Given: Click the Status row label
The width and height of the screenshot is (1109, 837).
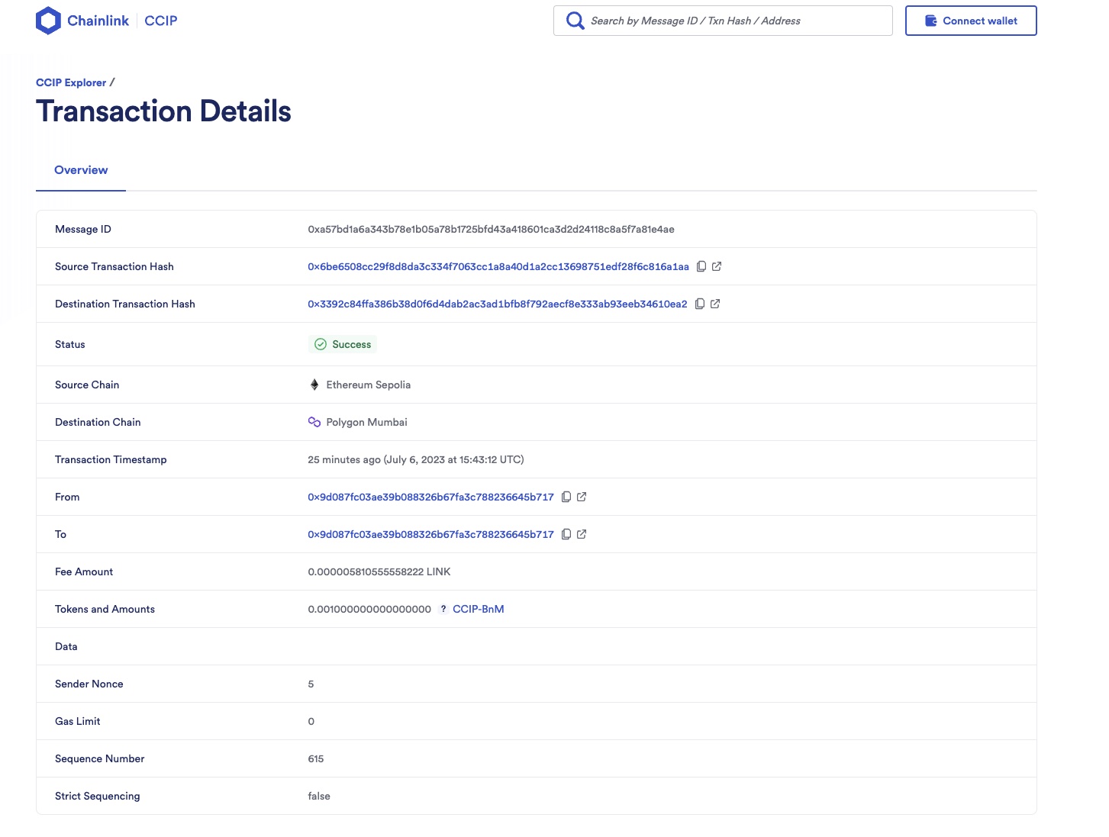Looking at the screenshot, I should pos(70,344).
